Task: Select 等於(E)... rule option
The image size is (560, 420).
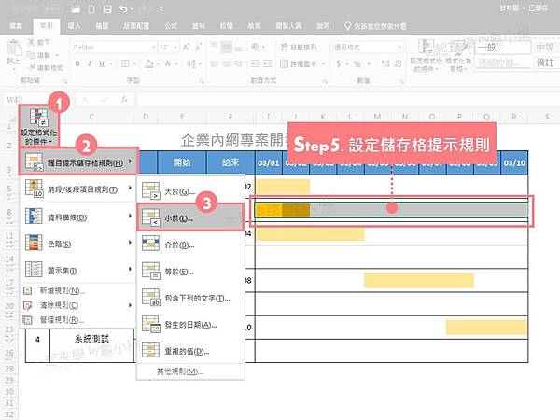Action: pyautogui.click(x=190, y=272)
